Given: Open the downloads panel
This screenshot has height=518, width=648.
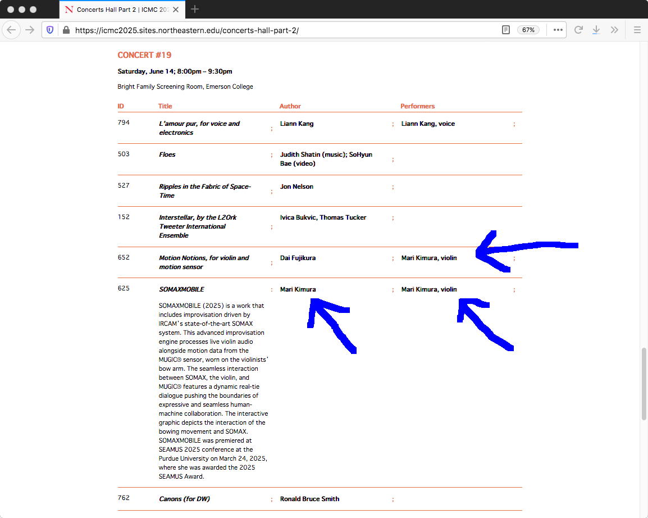Looking at the screenshot, I should [596, 30].
